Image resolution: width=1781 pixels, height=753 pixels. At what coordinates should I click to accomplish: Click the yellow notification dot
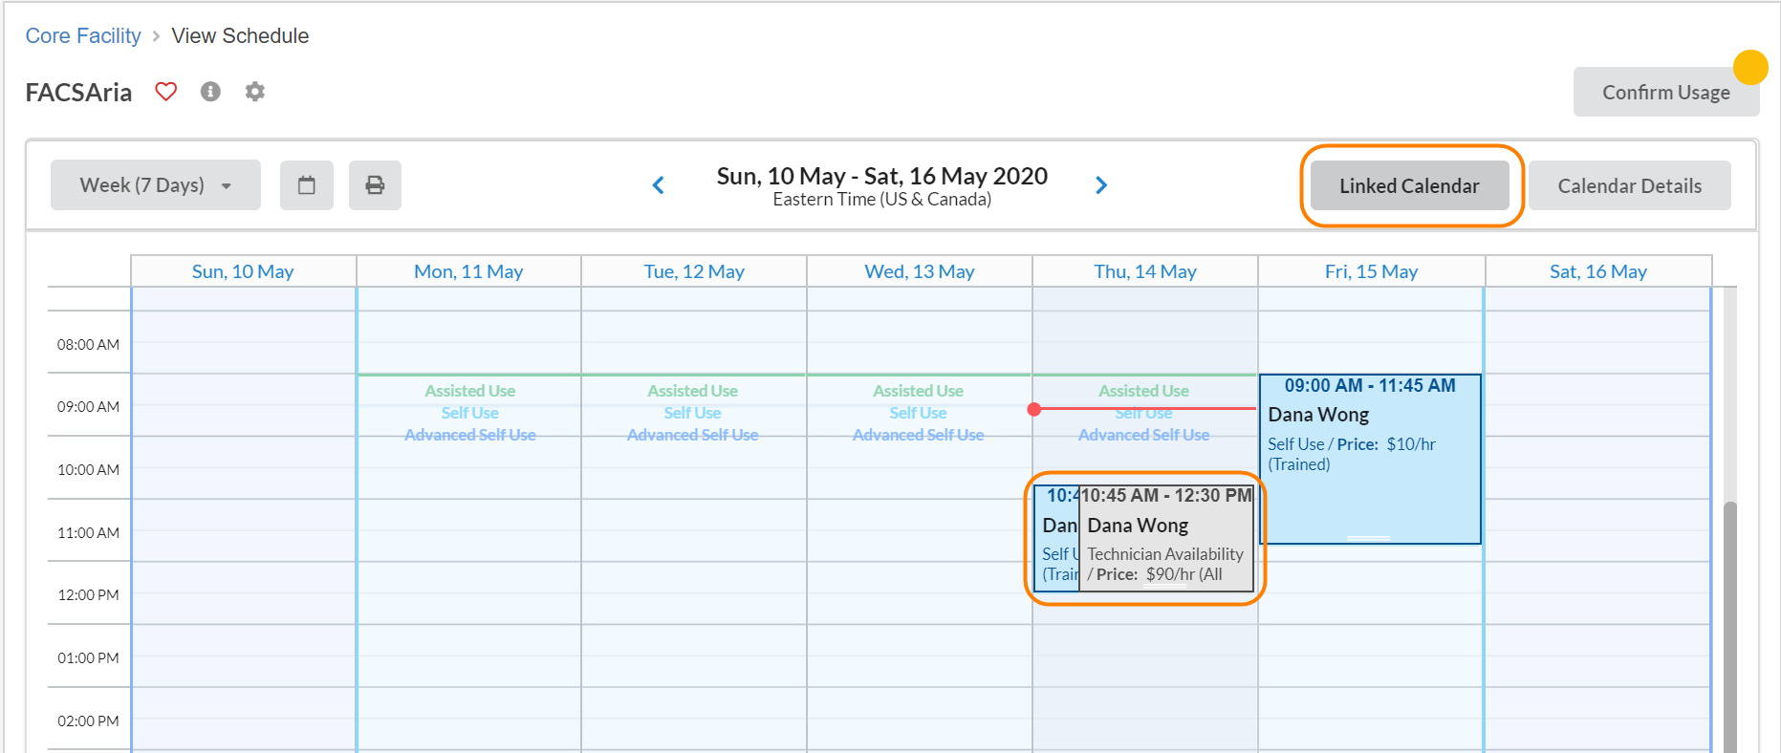coord(1749,67)
